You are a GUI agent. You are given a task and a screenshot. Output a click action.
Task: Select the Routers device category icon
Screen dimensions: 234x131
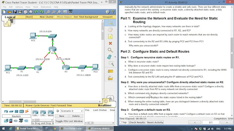point(6,111)
